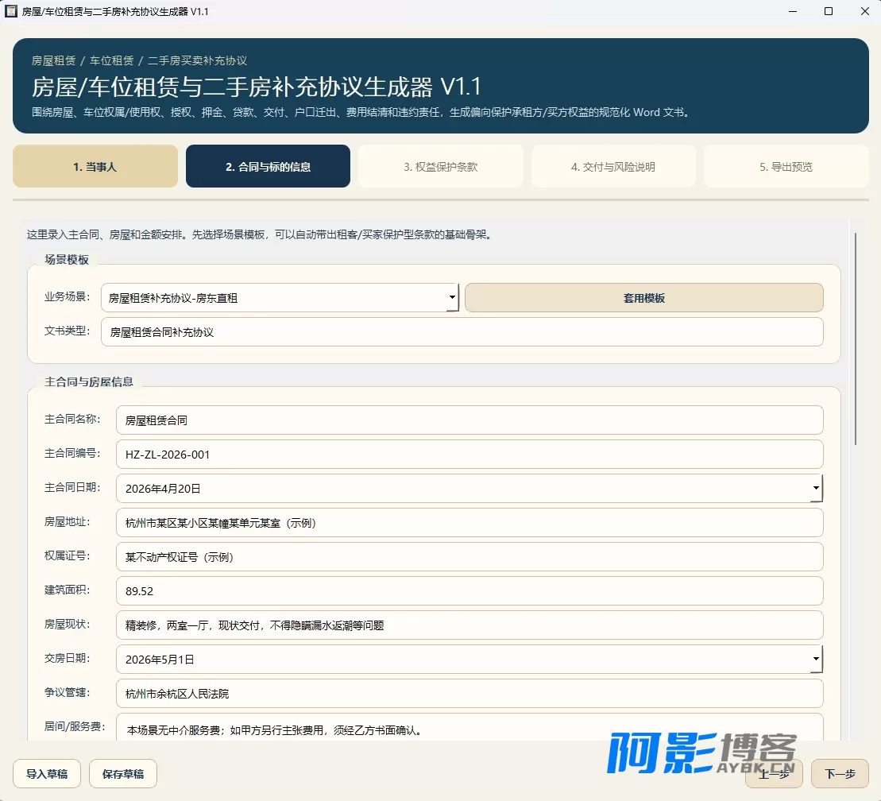Maximize the window
Image resolution: width=881 pixels, height=801 pixels.
point(829,11)
